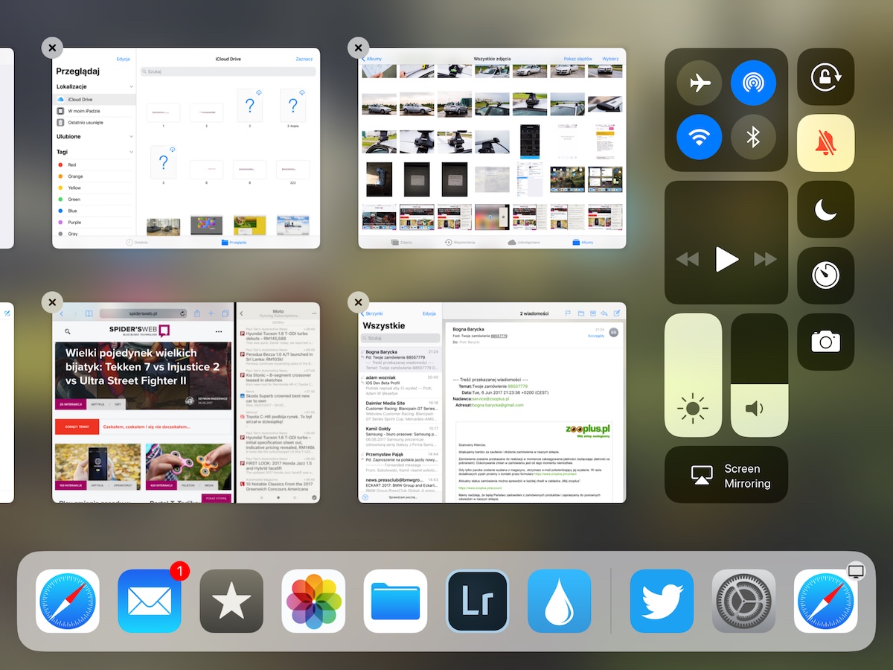Open Photos app in the dock
Viewport: 893px width, 670px height.
tap(313, 601)
